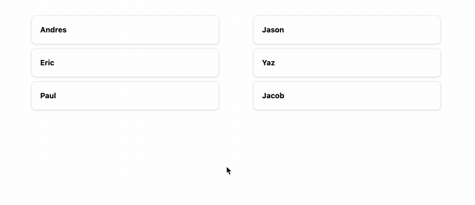Click the "Yaz" name text

click(268, 63)
